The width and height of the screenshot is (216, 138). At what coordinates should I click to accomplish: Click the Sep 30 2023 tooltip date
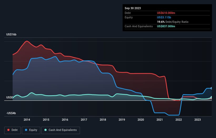coord(133,8)
